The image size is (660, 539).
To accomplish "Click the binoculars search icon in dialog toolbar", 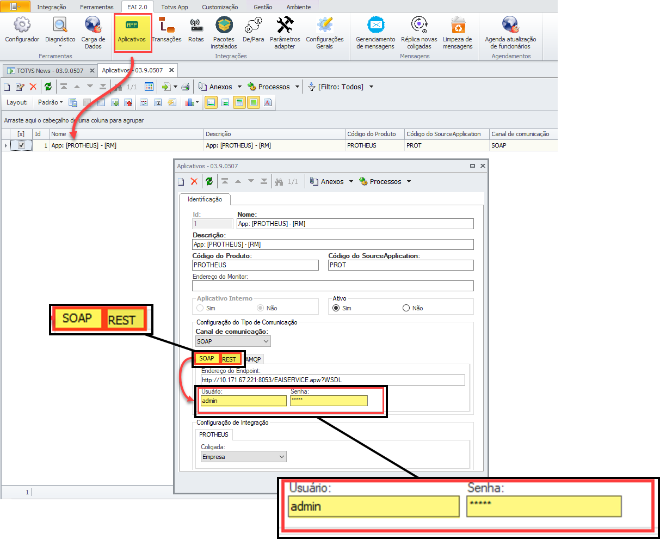I will point(279,182).
